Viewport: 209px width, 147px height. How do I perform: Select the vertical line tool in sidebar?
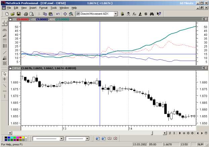click(5, 96)
